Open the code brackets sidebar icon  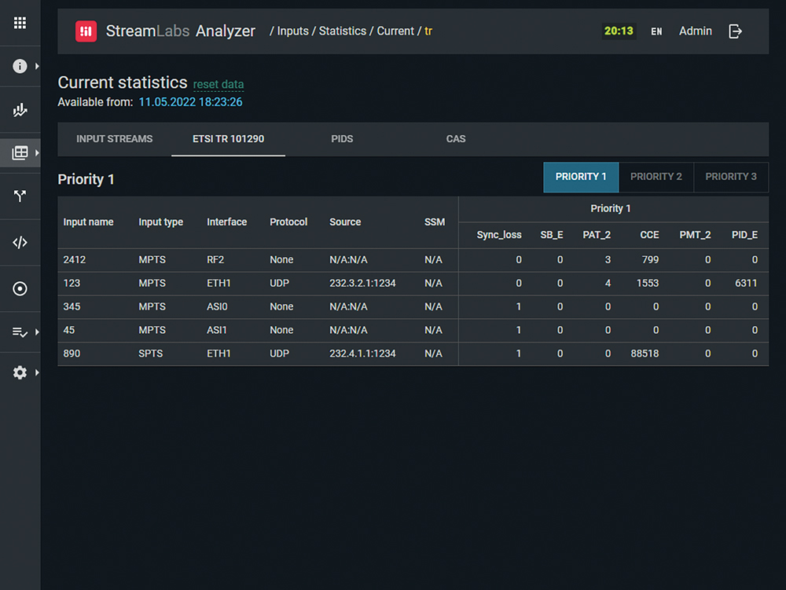[x=20, y=243]
